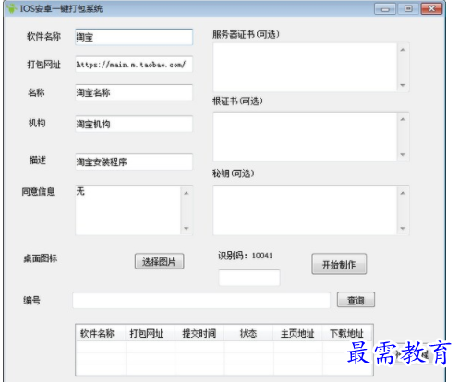
Task: Click up arrow of 秘钥 scrollbar
Action: click(x=403, y=193)
